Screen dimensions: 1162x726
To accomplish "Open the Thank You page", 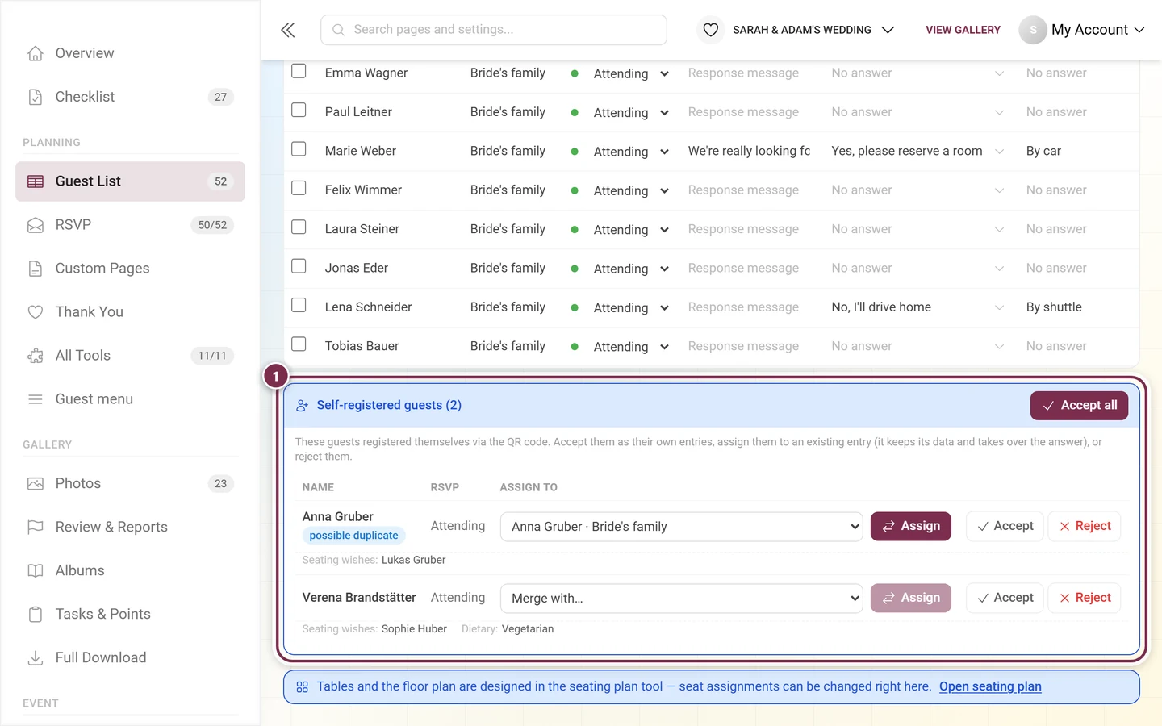I will coord(130,312).
